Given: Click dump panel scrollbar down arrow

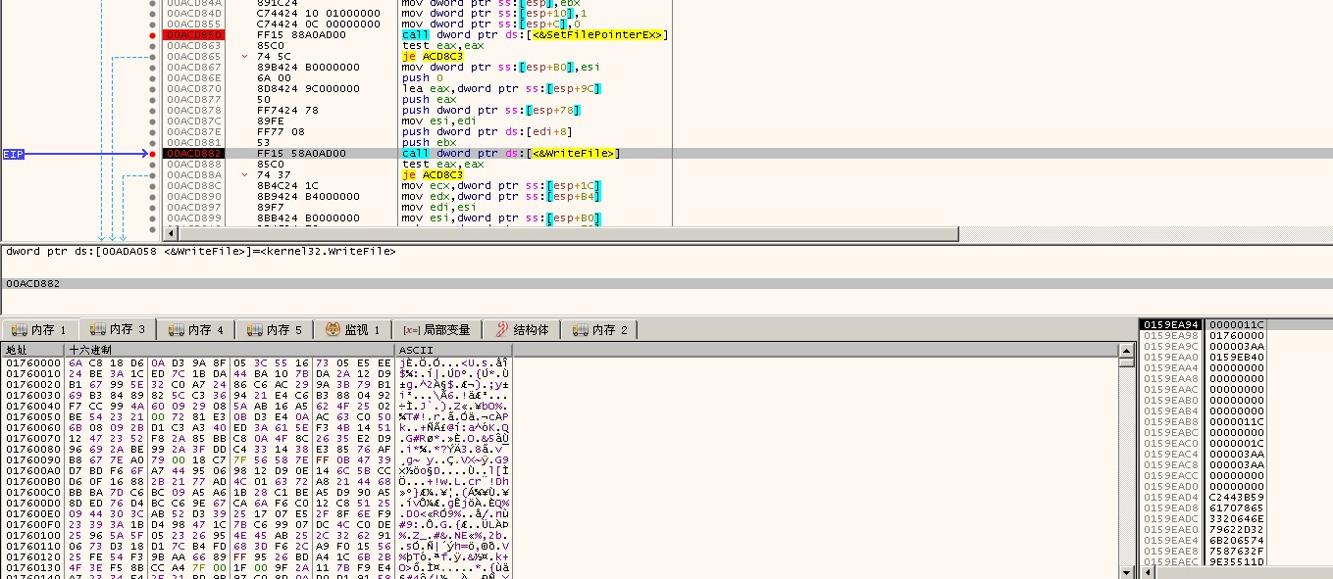Looking at the screenshot, I should pos(1126,572).
